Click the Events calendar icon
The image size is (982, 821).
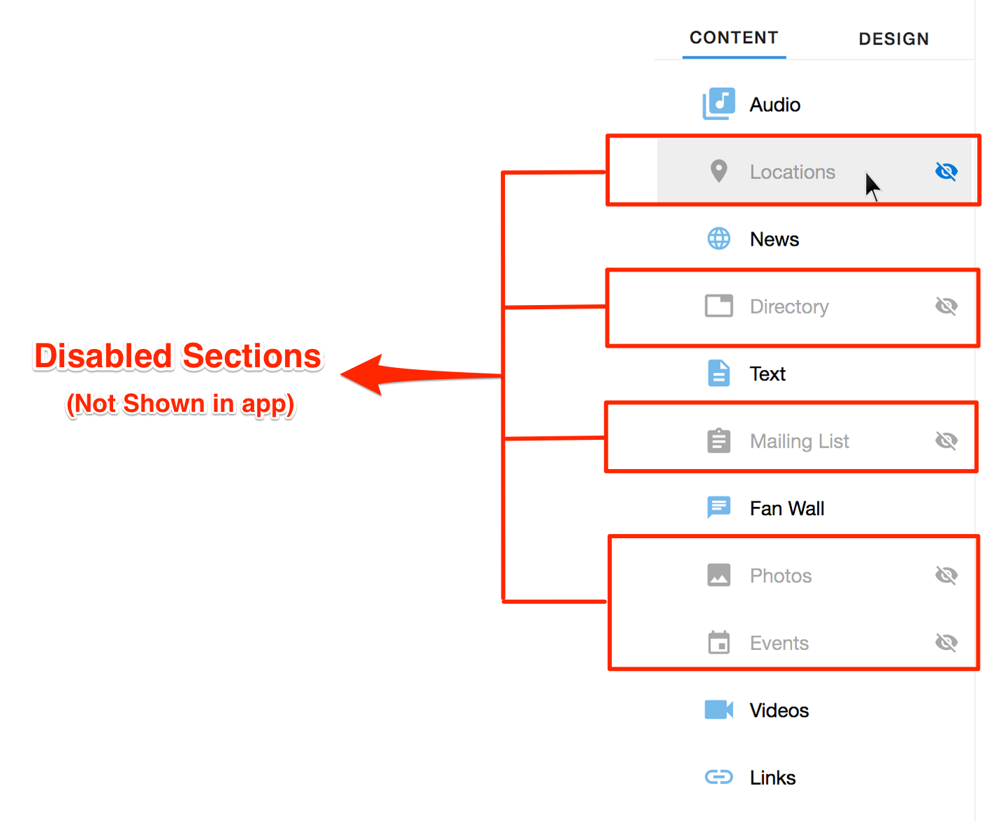719,642
